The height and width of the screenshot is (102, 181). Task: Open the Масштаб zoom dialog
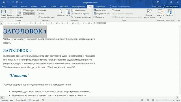pyautogui.click(x=61, y=13)
